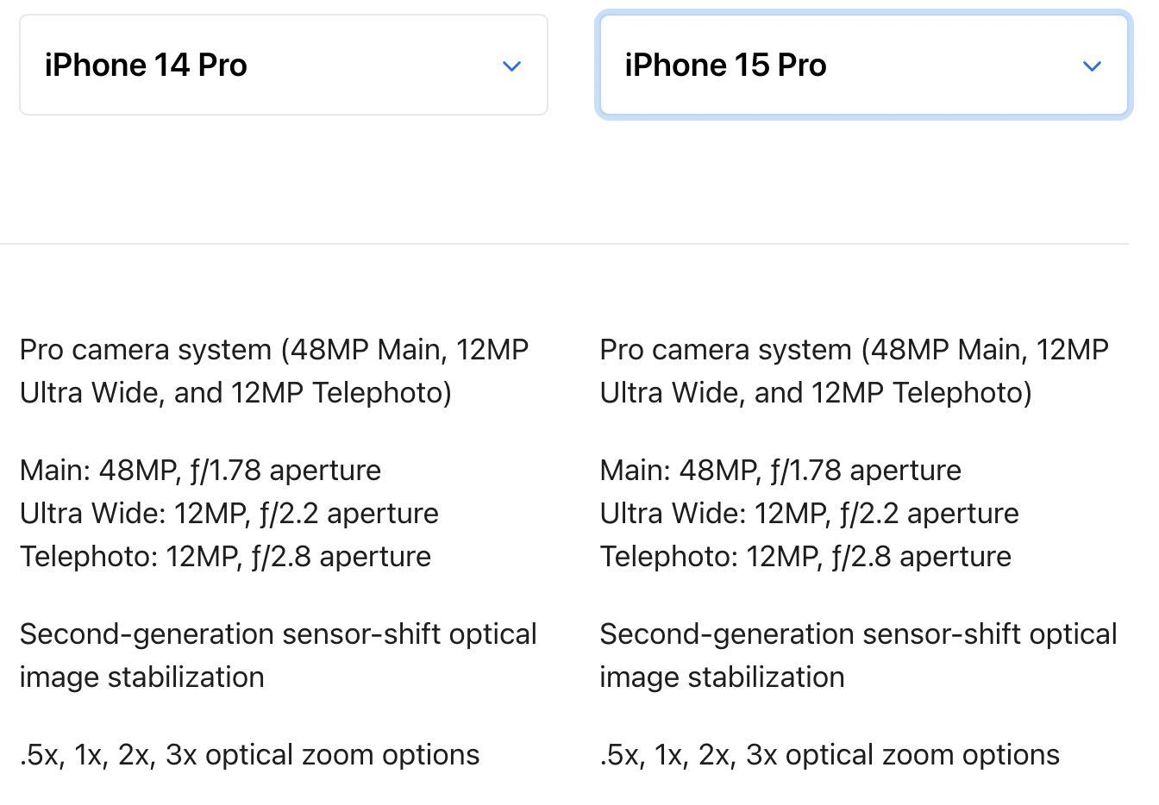1159x805 pixels.
Task: Click "Ultra Wide, and 12MP Telephoto)" line under iPhone 14 Pro
Action: point(235,393)
